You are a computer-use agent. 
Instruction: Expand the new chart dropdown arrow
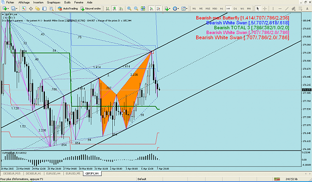[x=8, y=9]
